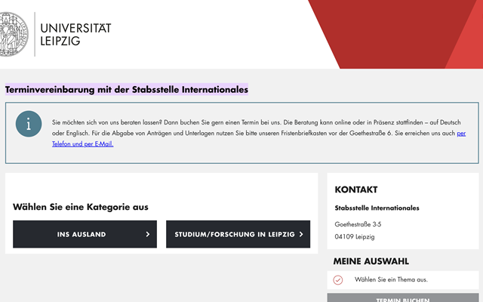Click 'Wählen Sie ein Thema aus.' text
This screenshot has width=483, height=302.
391,279
